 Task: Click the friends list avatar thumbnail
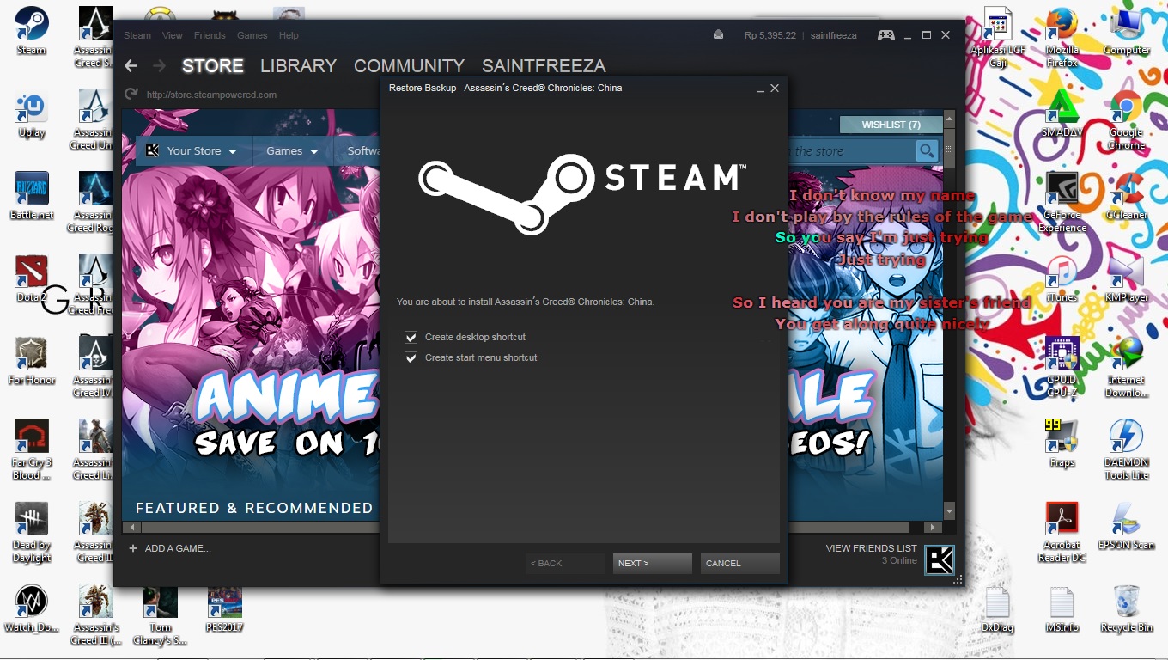pyautogui.click(x=939, y=560)
